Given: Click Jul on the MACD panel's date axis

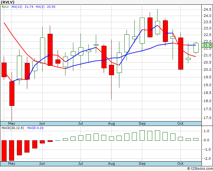Looking at the screenshot, I should click(81, 163).
